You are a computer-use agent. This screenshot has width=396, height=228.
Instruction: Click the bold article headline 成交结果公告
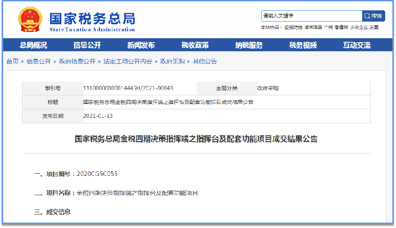(196, 139)
